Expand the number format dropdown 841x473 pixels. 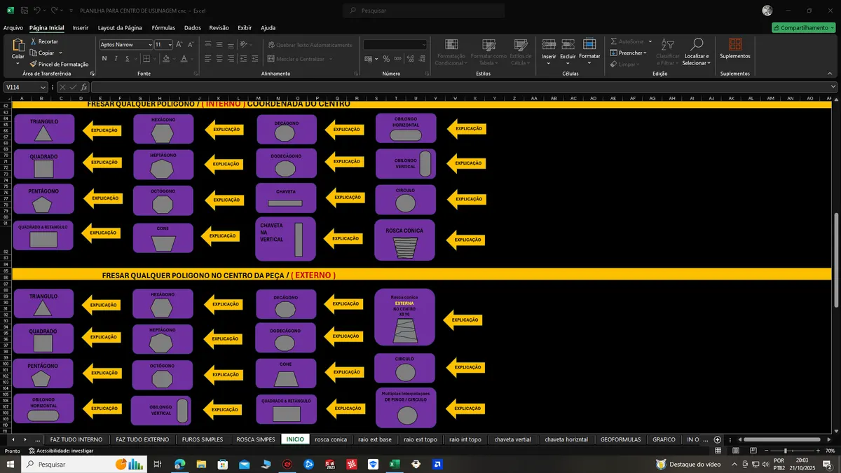[423, 45]
